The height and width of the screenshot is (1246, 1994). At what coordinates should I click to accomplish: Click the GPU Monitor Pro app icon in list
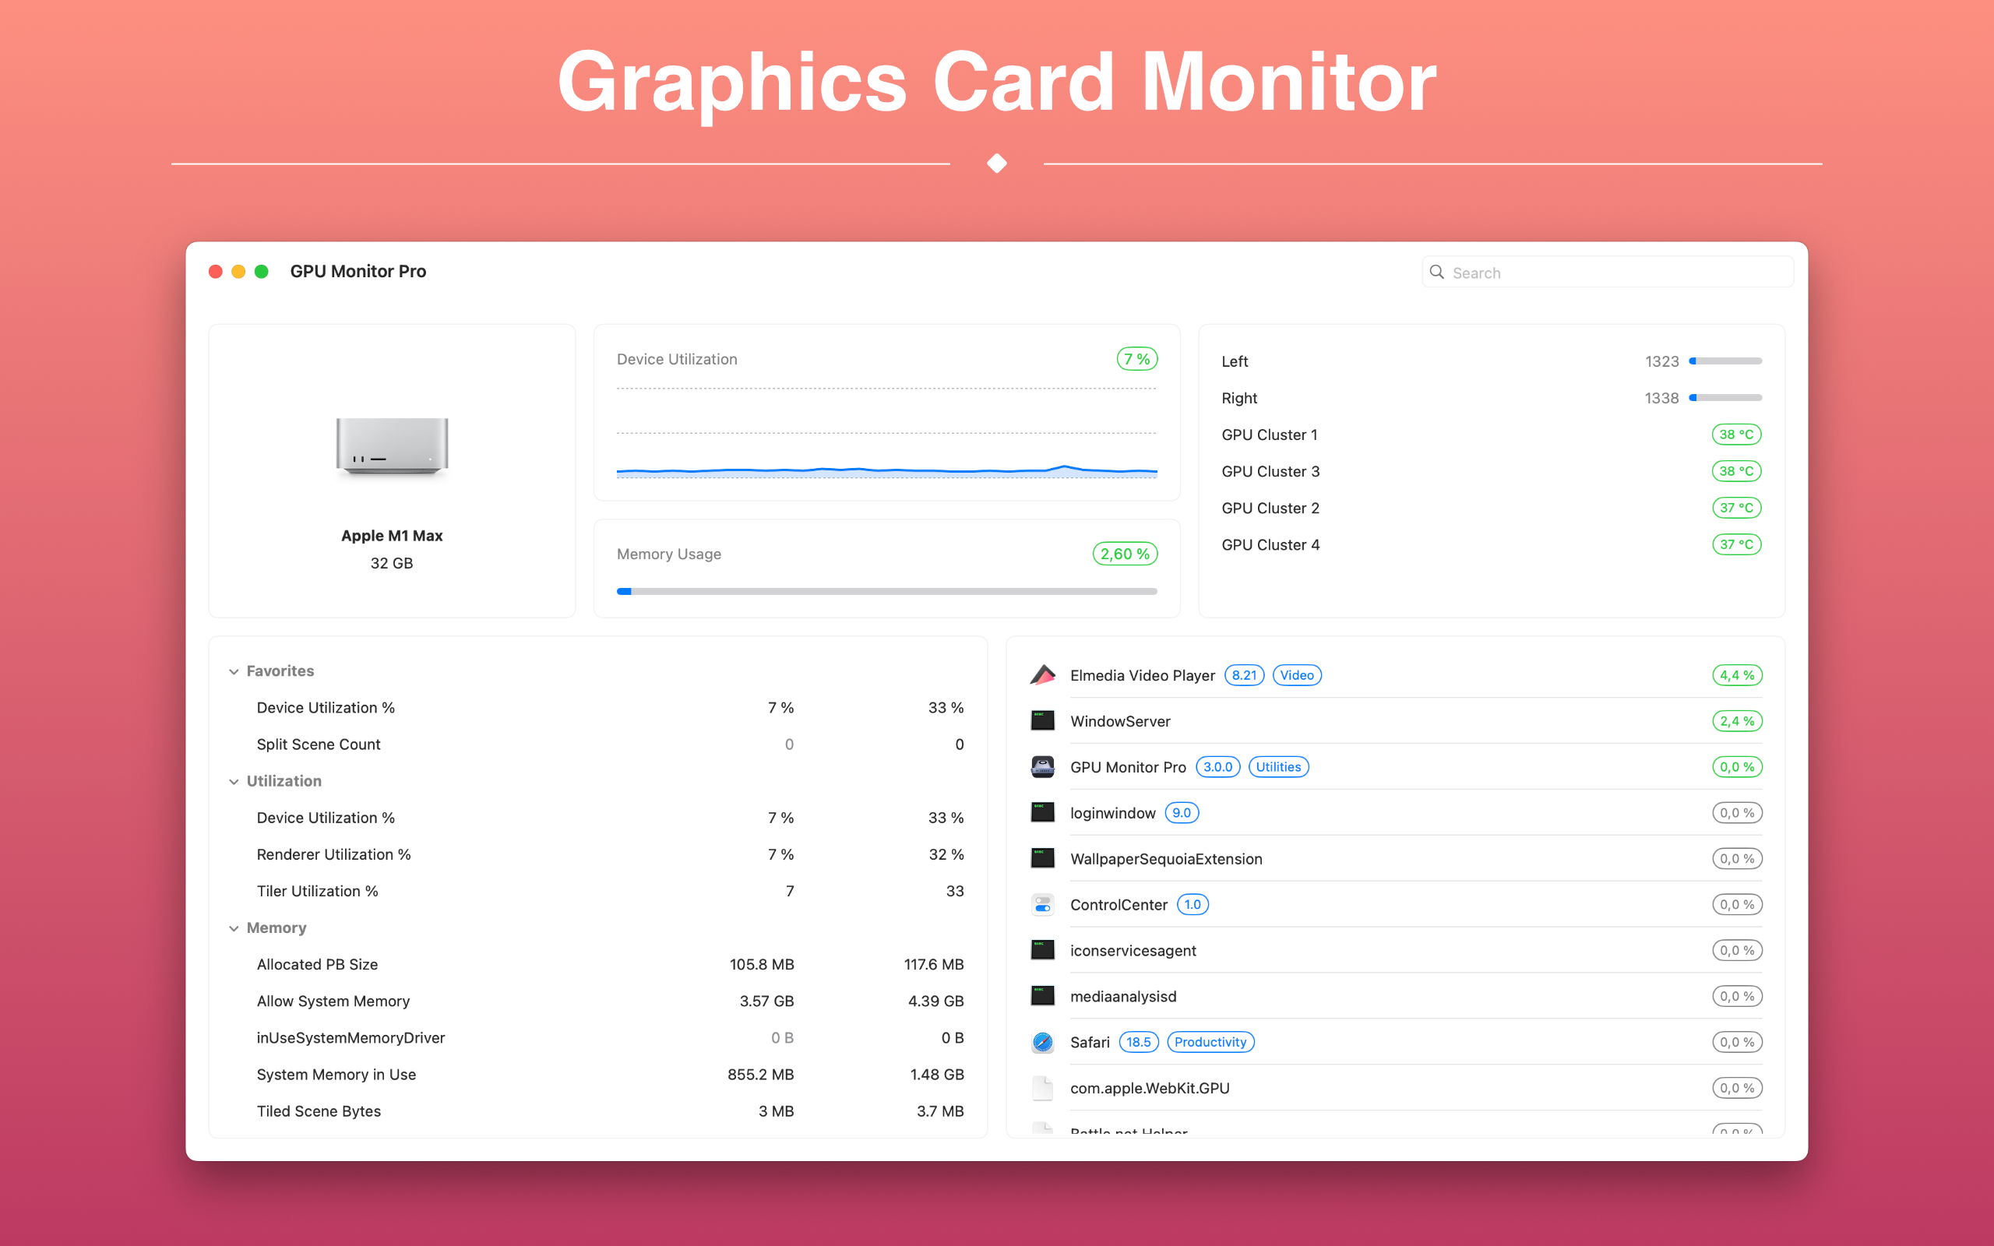coord(1042,766)
